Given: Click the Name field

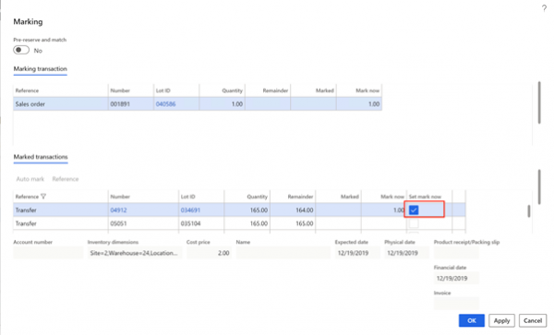Looking at the screenshot, I should coord(283,253).
